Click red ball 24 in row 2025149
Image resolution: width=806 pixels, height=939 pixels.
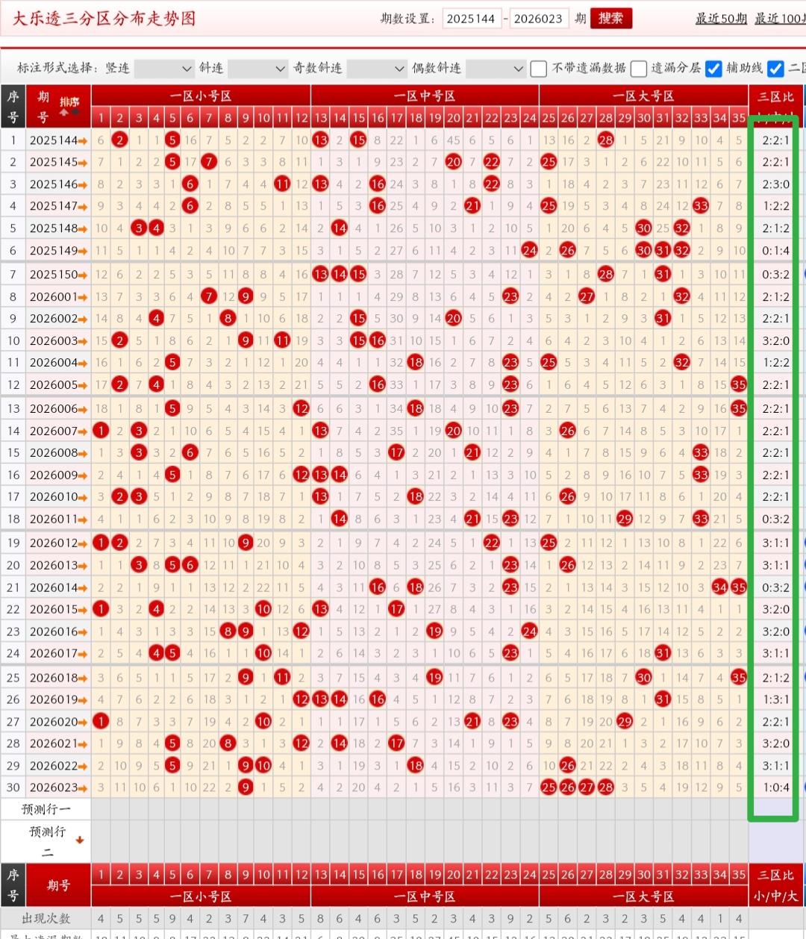(529, 251)
